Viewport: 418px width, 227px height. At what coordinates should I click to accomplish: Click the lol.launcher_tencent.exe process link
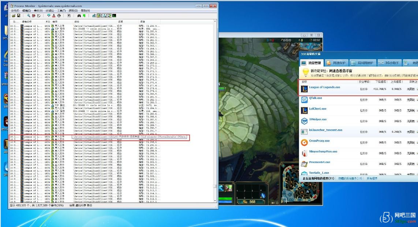pos(325,130)
